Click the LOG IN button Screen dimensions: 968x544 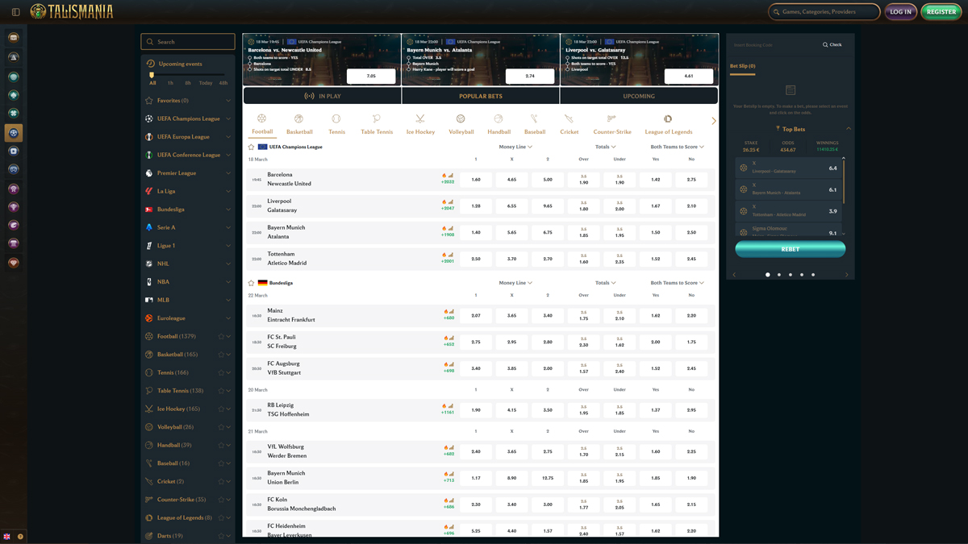click(x=901, y=12)
